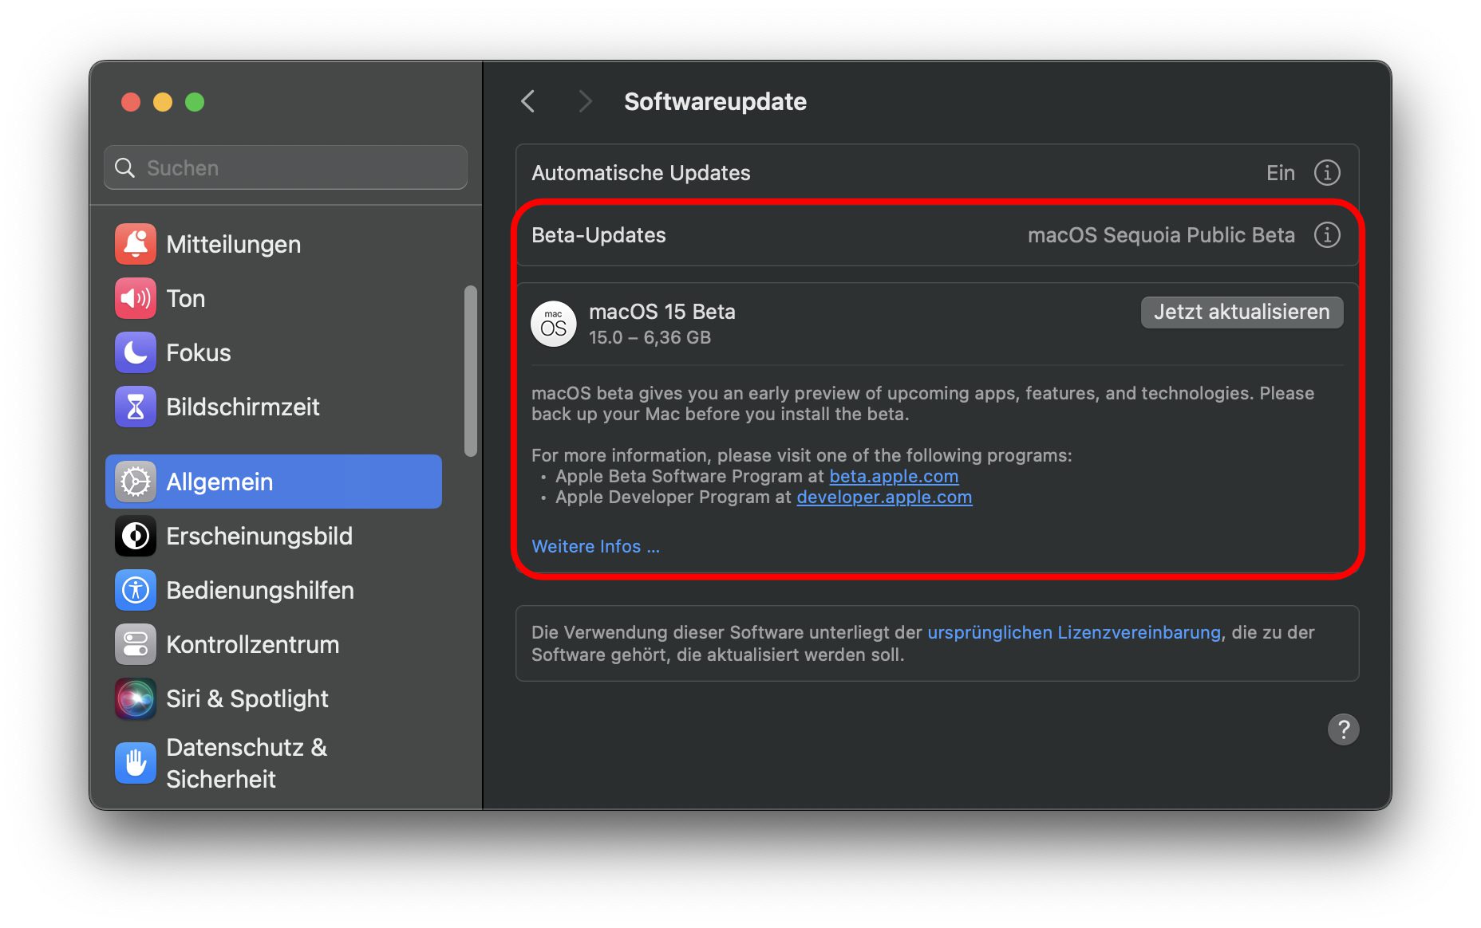Select Allgemein in the sidebar

coord(273,482)
